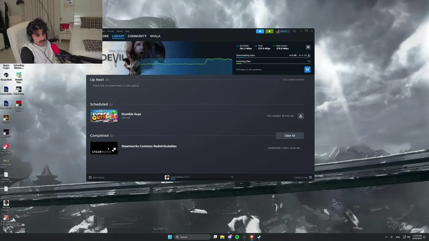
Task: Show hidden system tray icons
Action: coord(386,237)
